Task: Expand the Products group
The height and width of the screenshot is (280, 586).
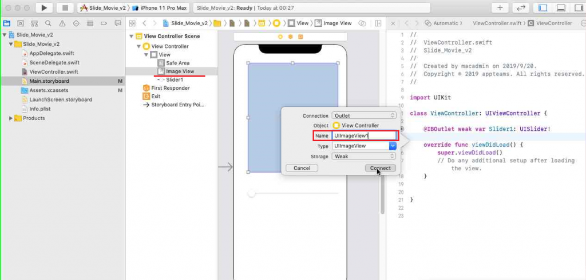Action: pos(11,118)
